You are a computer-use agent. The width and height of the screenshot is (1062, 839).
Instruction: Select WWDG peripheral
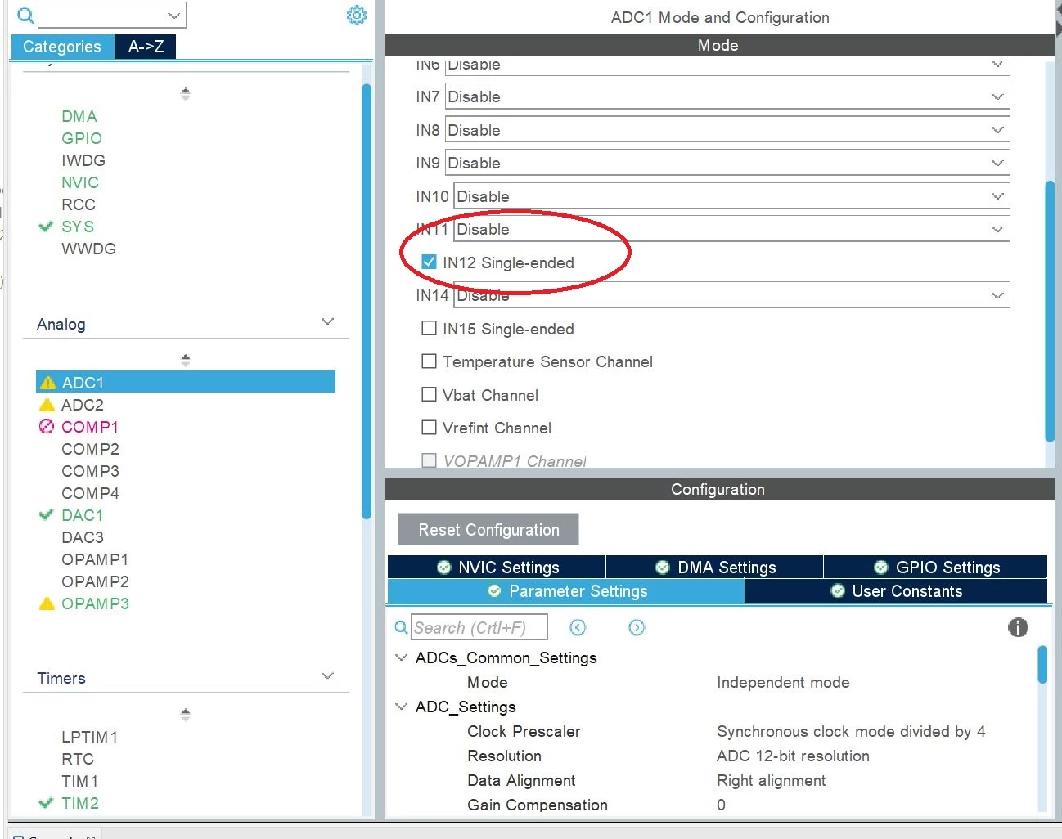pyautogui.click(x=88, y=249)
